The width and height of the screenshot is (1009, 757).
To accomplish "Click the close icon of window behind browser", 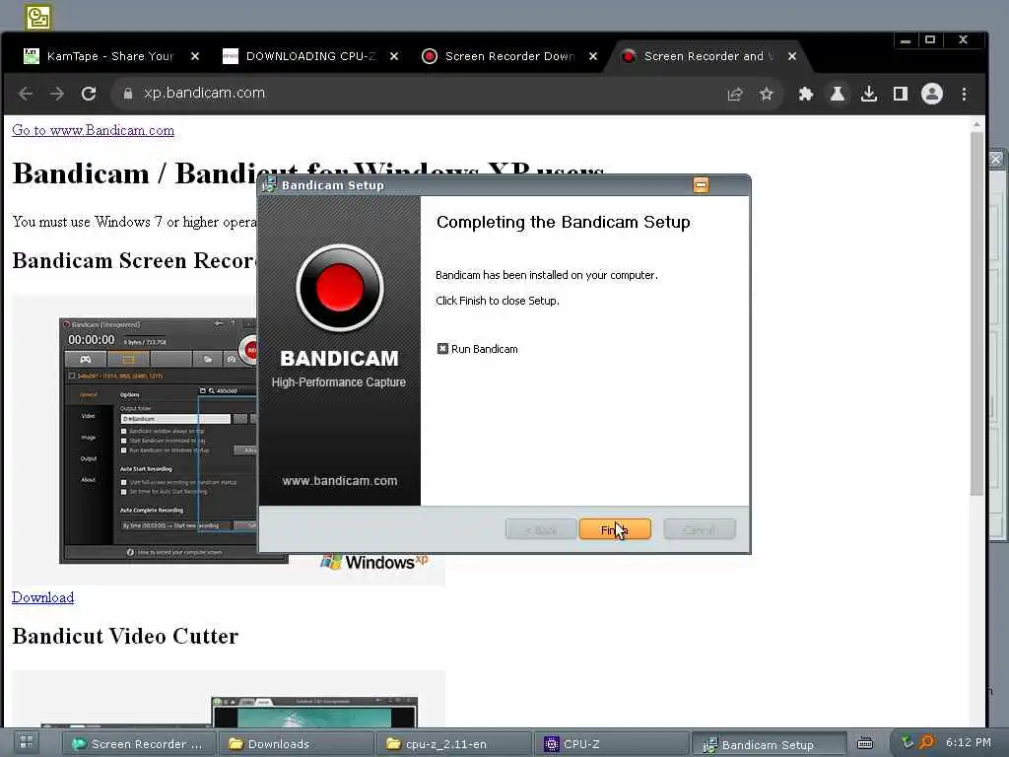I will click(x=995, y=159).
